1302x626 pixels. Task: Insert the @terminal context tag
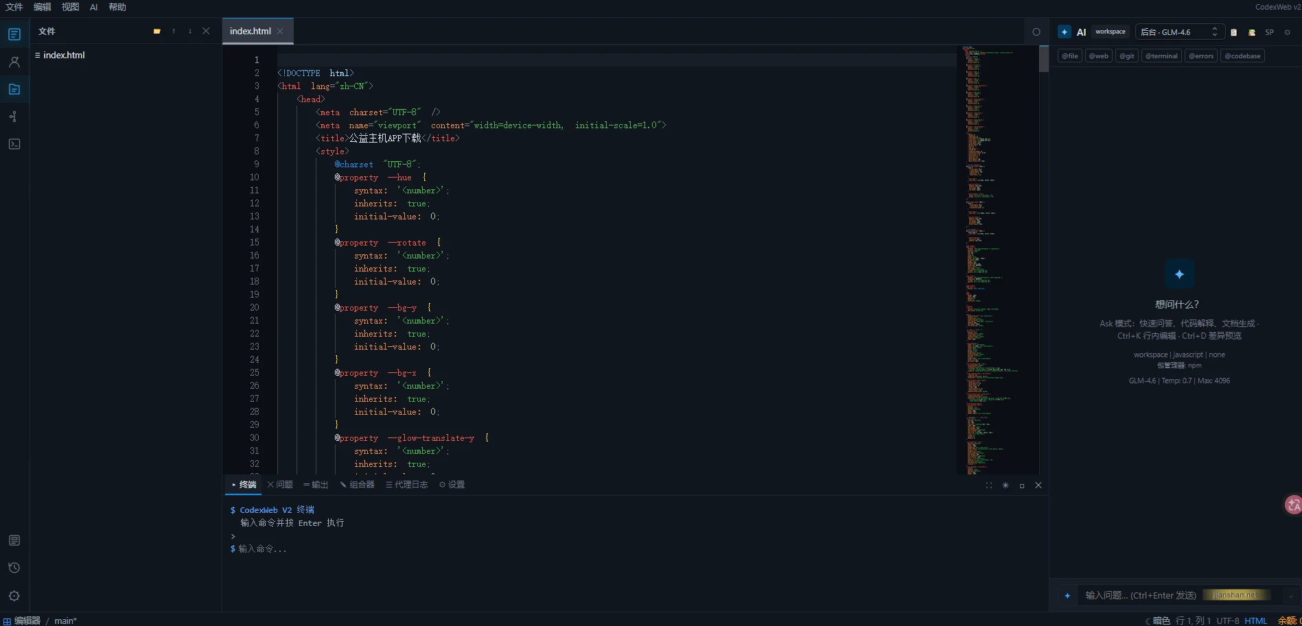[1162, 56]
